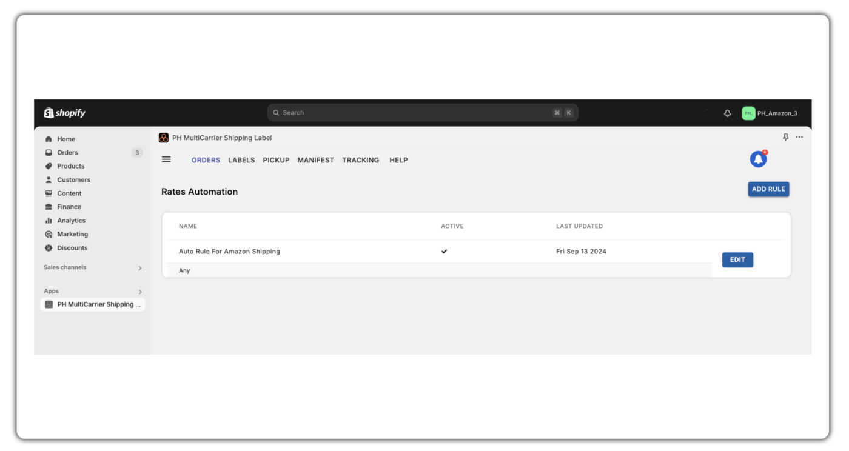Click the PH MultiCarrier sidebar app icon
This screenshot has height=451, width=849.
pos(49,304)
